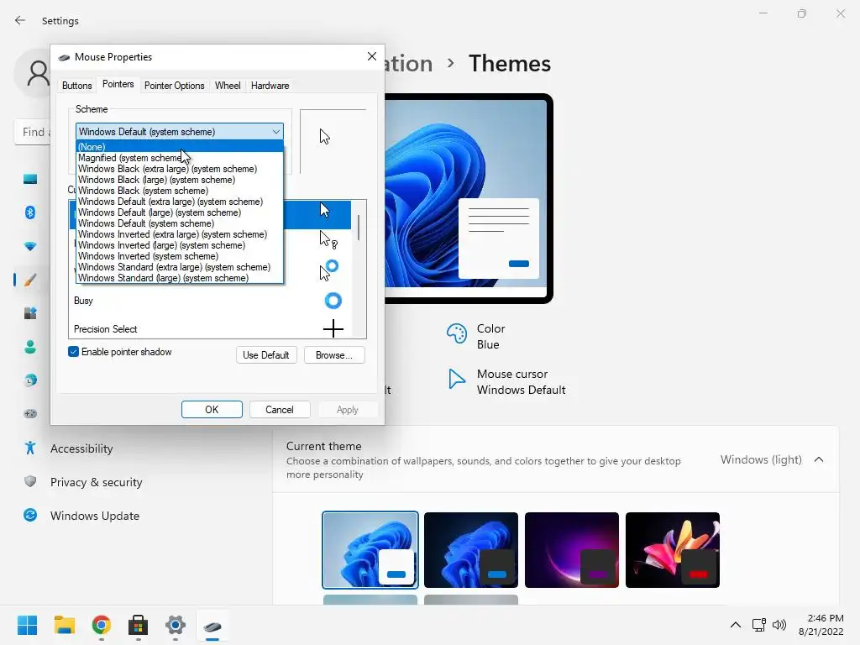This screenshot has height=645, width=860.
Task: Select Magnified (system scheme)
Action: 180,157
